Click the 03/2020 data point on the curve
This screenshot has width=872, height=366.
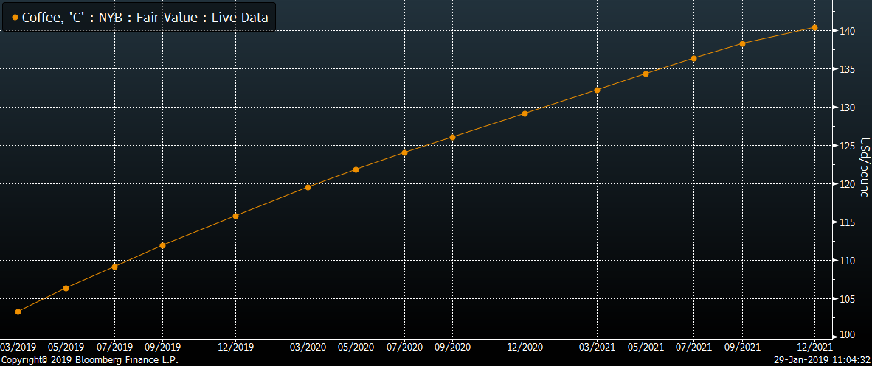[308, 187]
